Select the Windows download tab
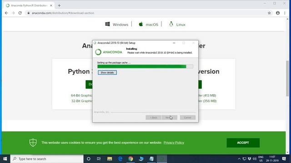291x163 pixels. click(x=116, y=24)
